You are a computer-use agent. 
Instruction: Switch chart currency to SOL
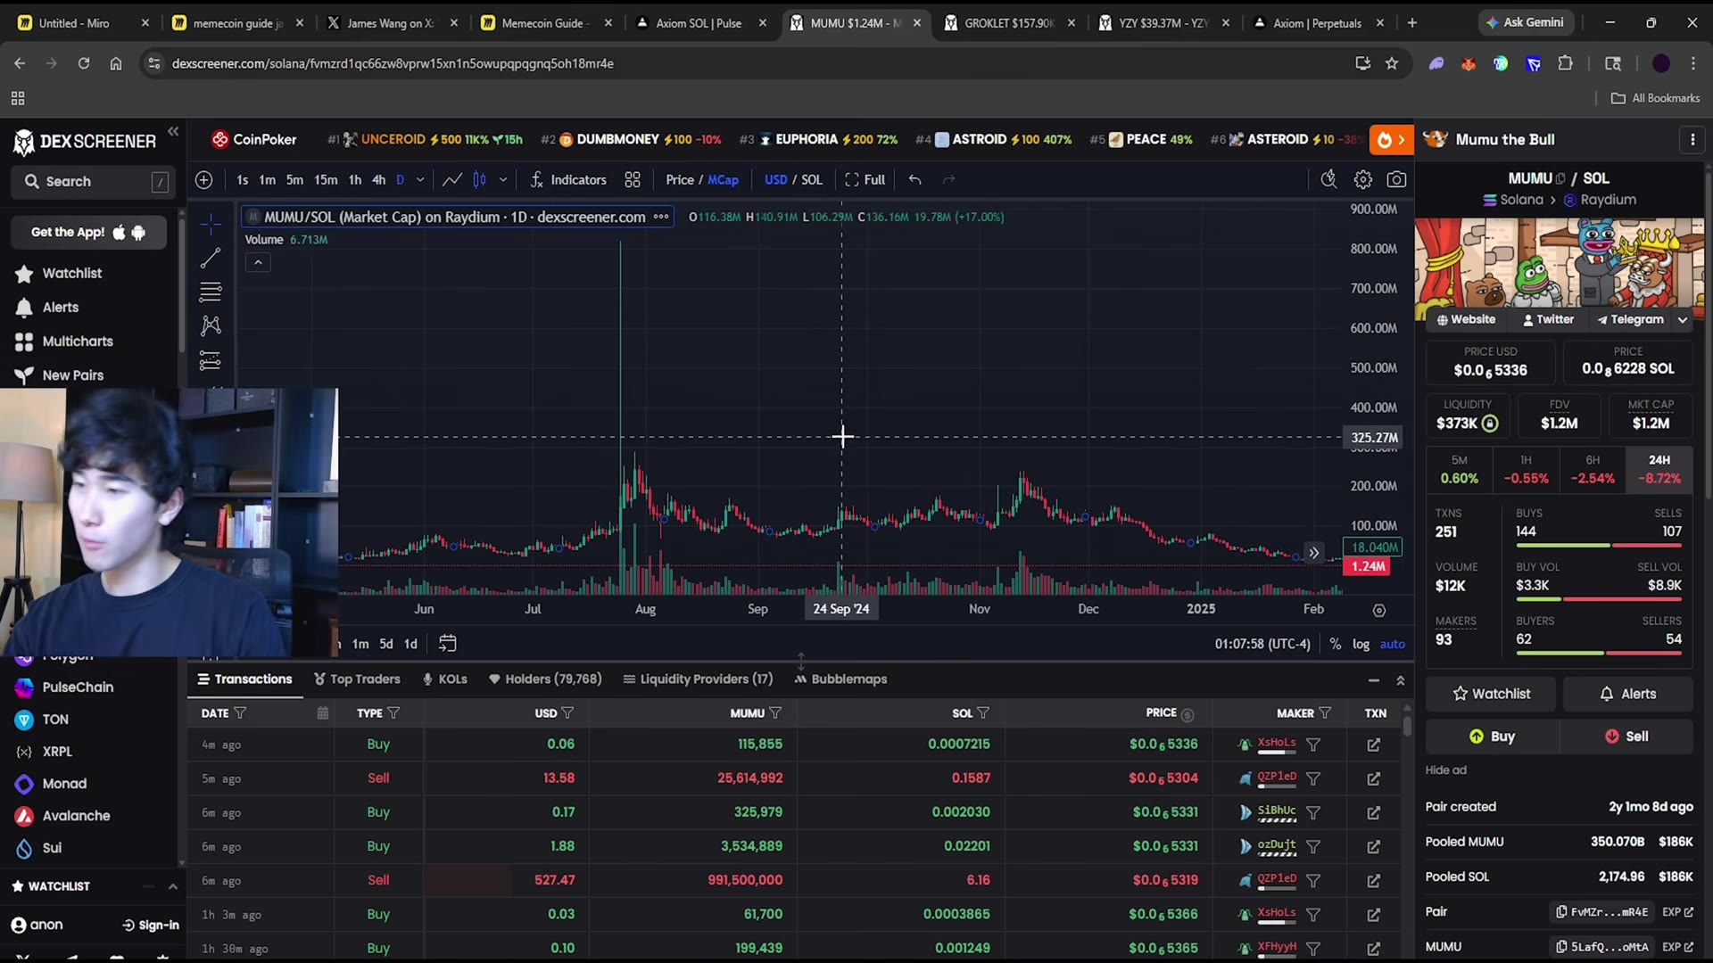[812, 180]
